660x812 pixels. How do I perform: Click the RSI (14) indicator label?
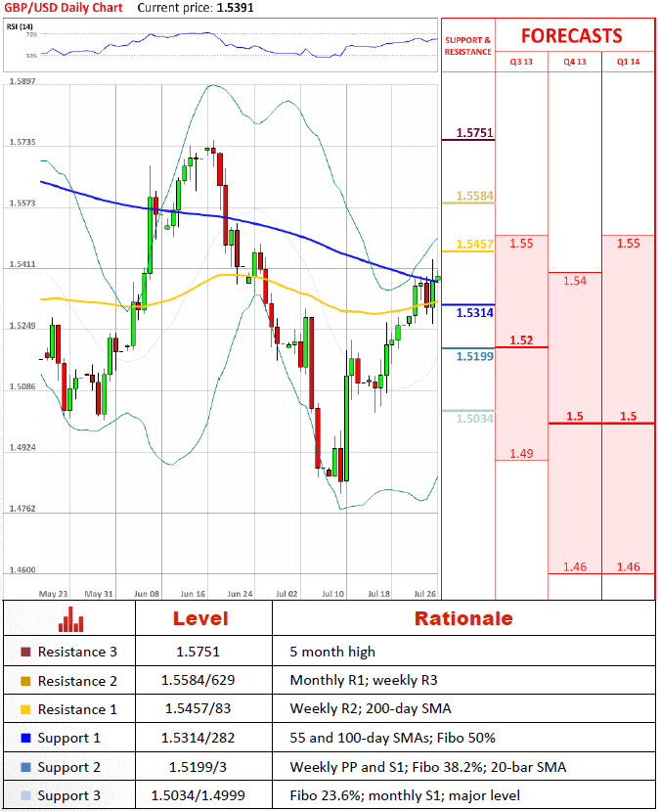click(x=20, y=26)
